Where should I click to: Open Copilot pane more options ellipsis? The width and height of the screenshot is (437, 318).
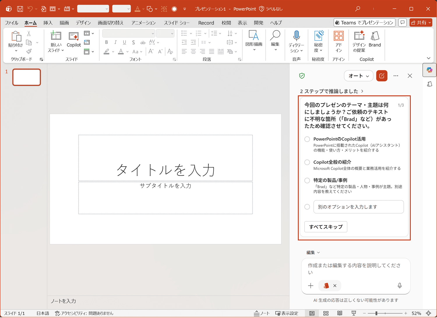[396, 76]
